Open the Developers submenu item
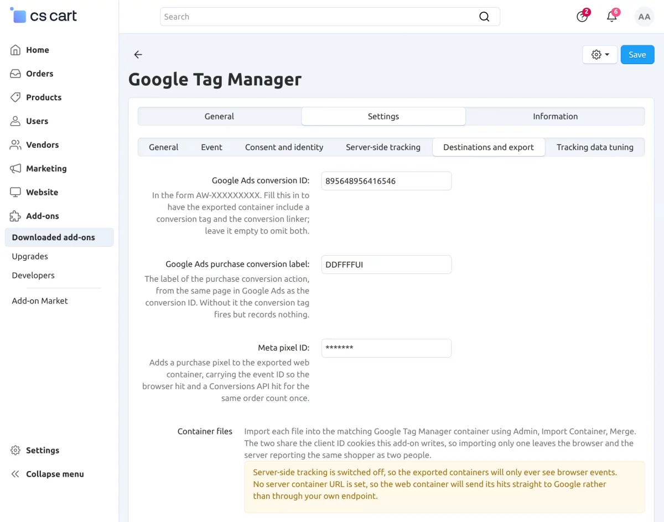The image size is (664, 522). (33, 275)
